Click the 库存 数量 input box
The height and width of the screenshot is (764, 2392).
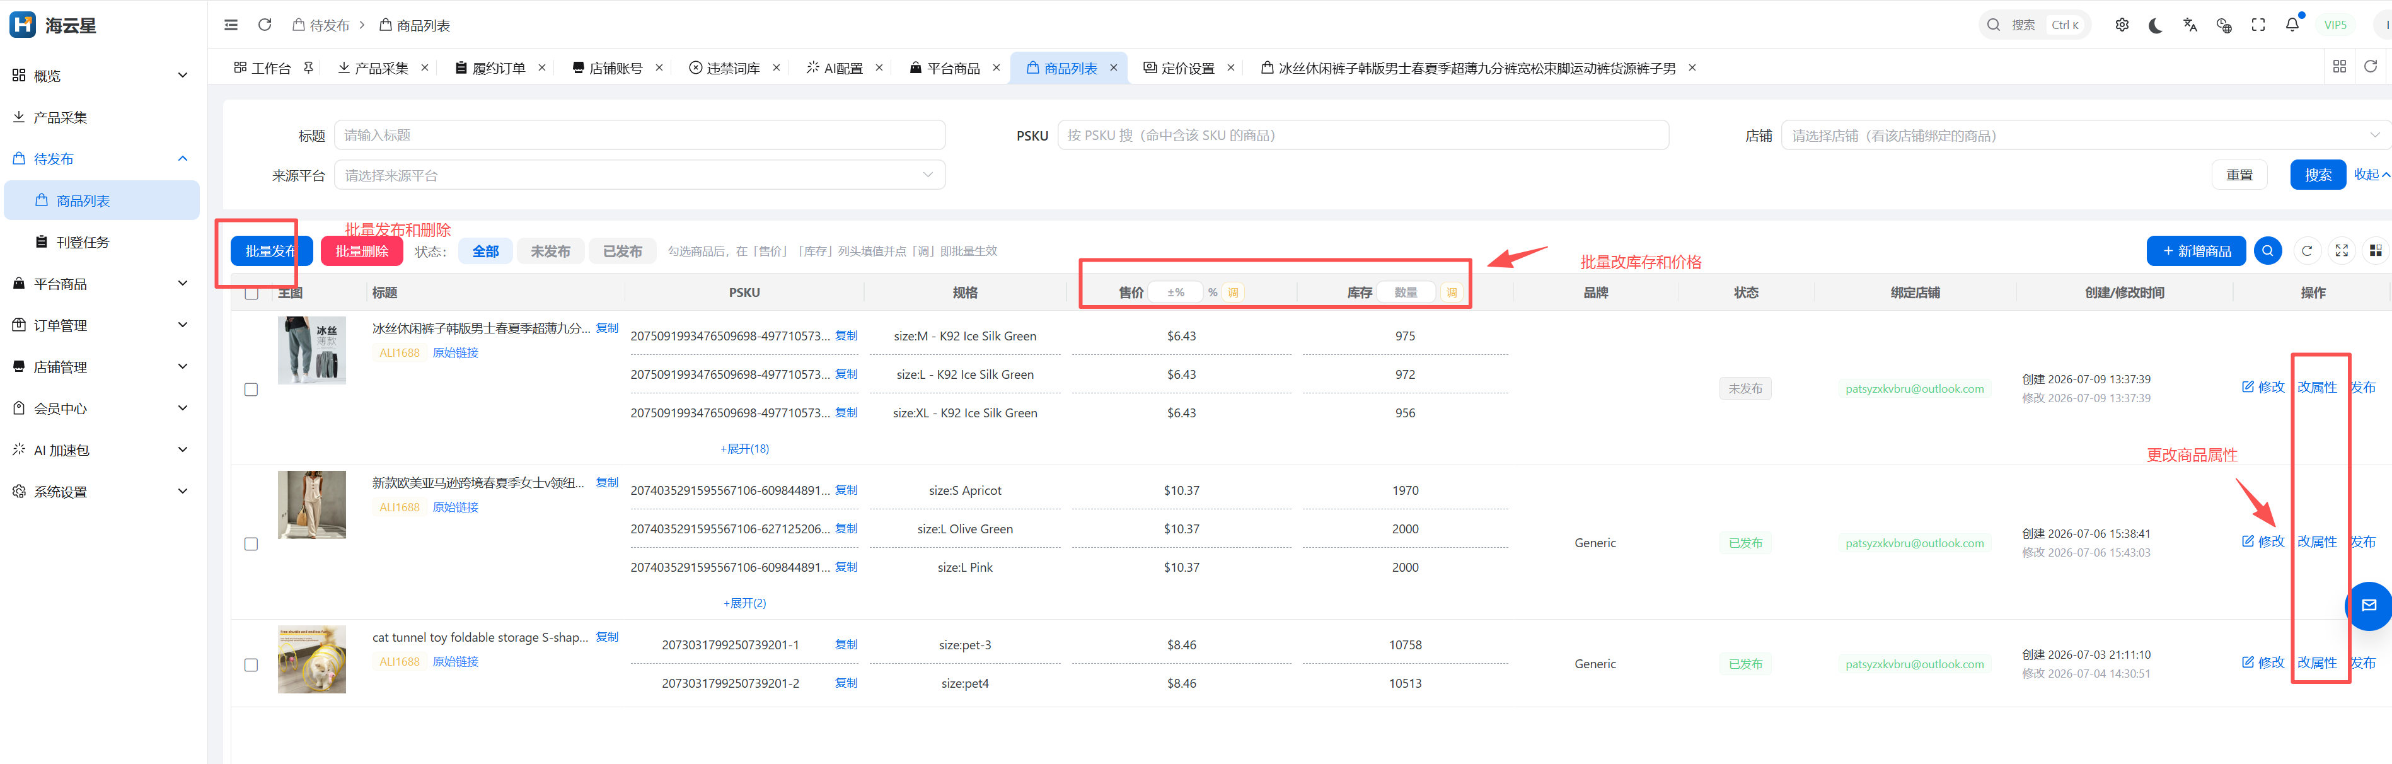pos(1406,292)
